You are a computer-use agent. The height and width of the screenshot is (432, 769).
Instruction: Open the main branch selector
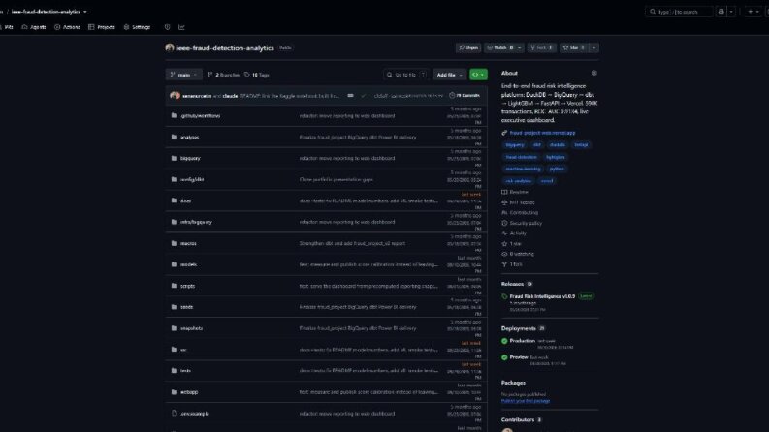(183, 75)
